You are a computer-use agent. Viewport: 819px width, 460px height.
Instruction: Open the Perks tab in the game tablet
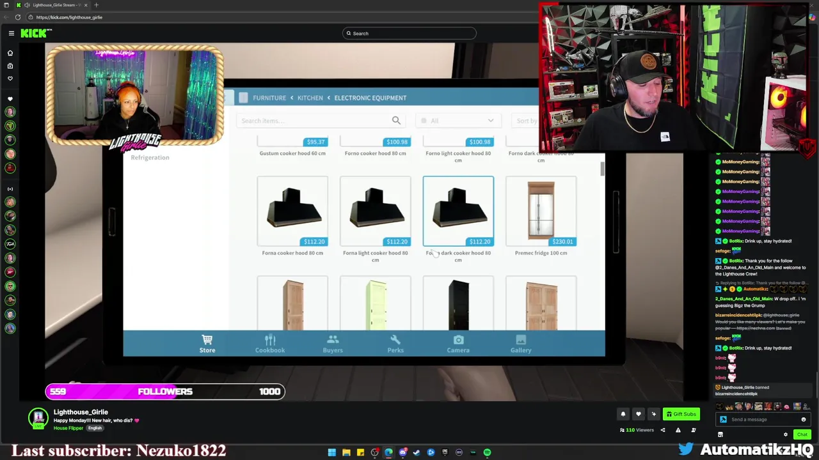(395, 344)
